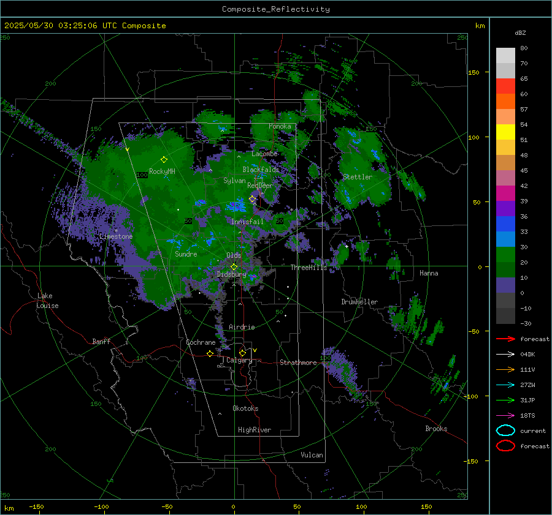This screenshot has width=552, height=515.
Task: Click the Cochrane town label
Action: tap(201, 342)
